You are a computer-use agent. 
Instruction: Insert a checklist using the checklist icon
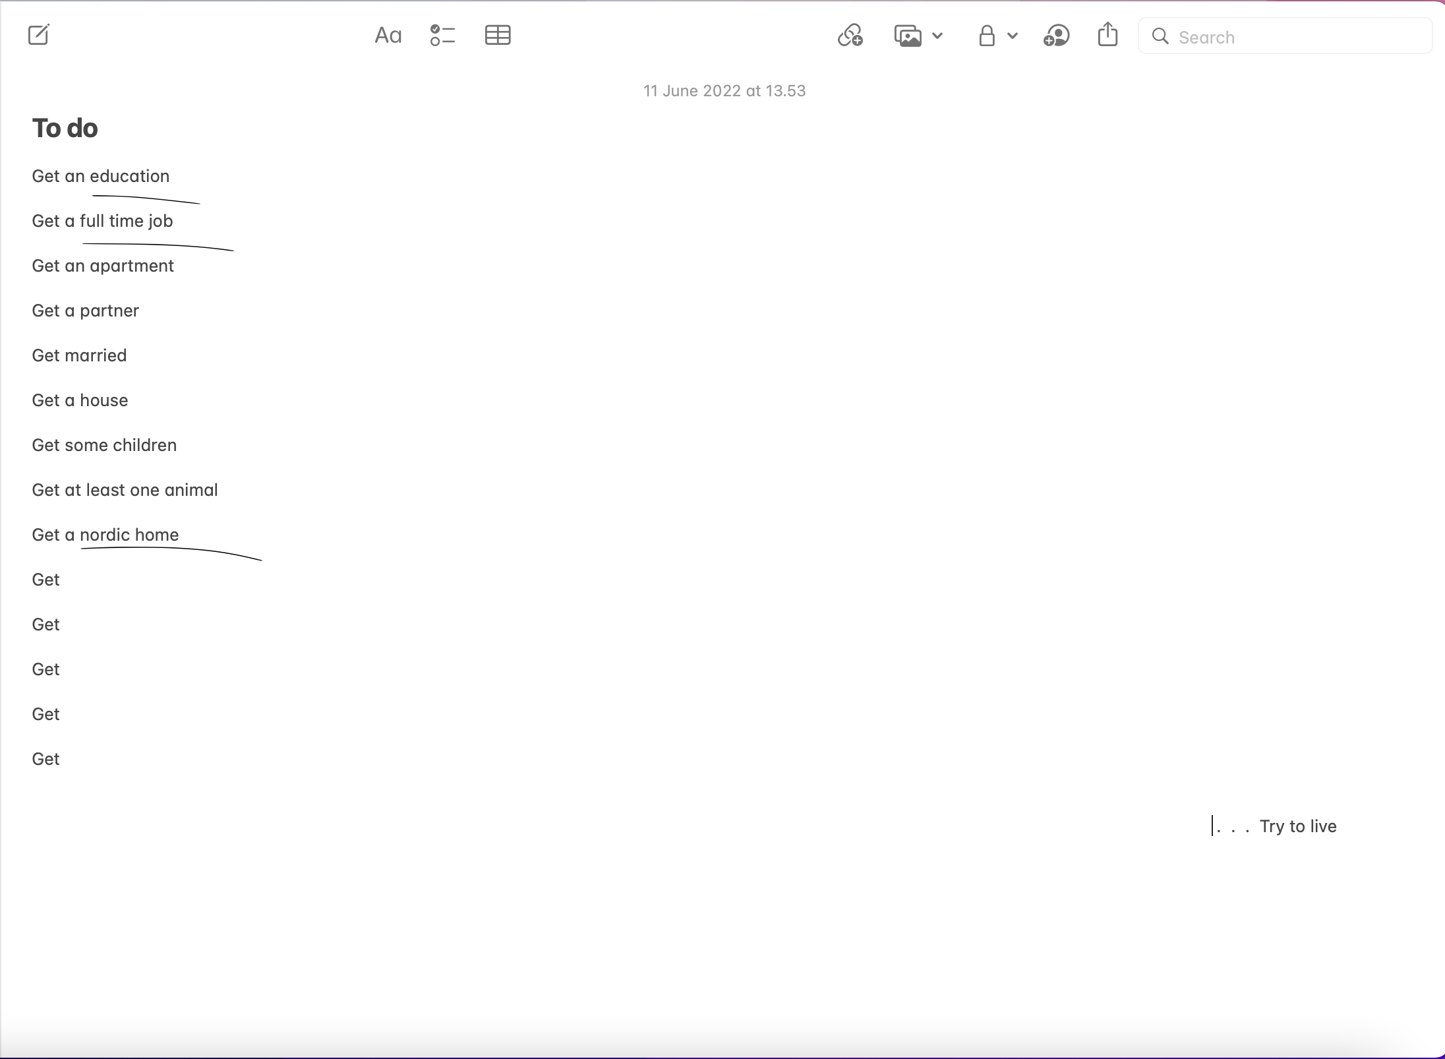point(442,36)
